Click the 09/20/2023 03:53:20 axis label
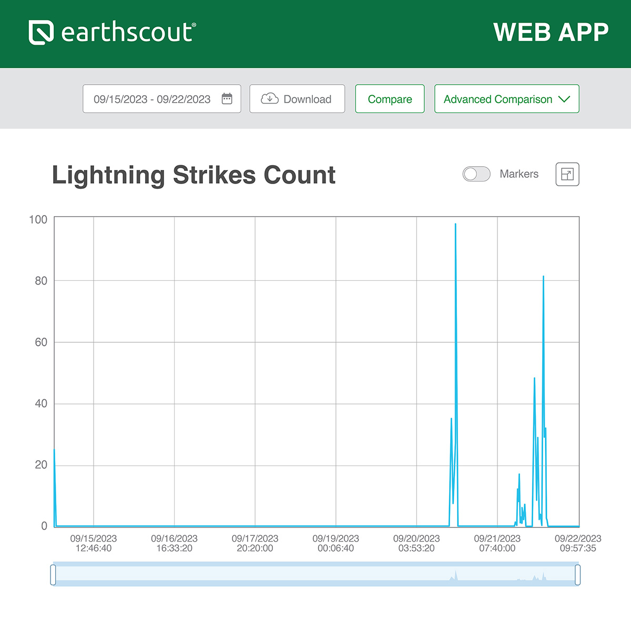Screen dimensions: 631x631 416,543
